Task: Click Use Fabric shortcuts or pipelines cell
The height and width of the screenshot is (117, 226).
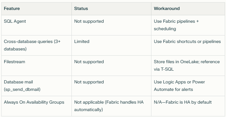Action: 188,45
